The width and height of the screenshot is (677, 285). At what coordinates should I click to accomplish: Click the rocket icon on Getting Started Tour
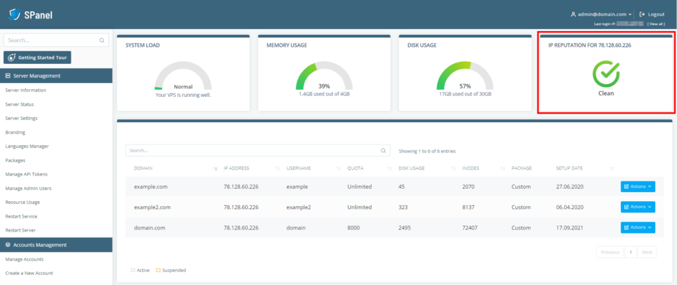12,57
